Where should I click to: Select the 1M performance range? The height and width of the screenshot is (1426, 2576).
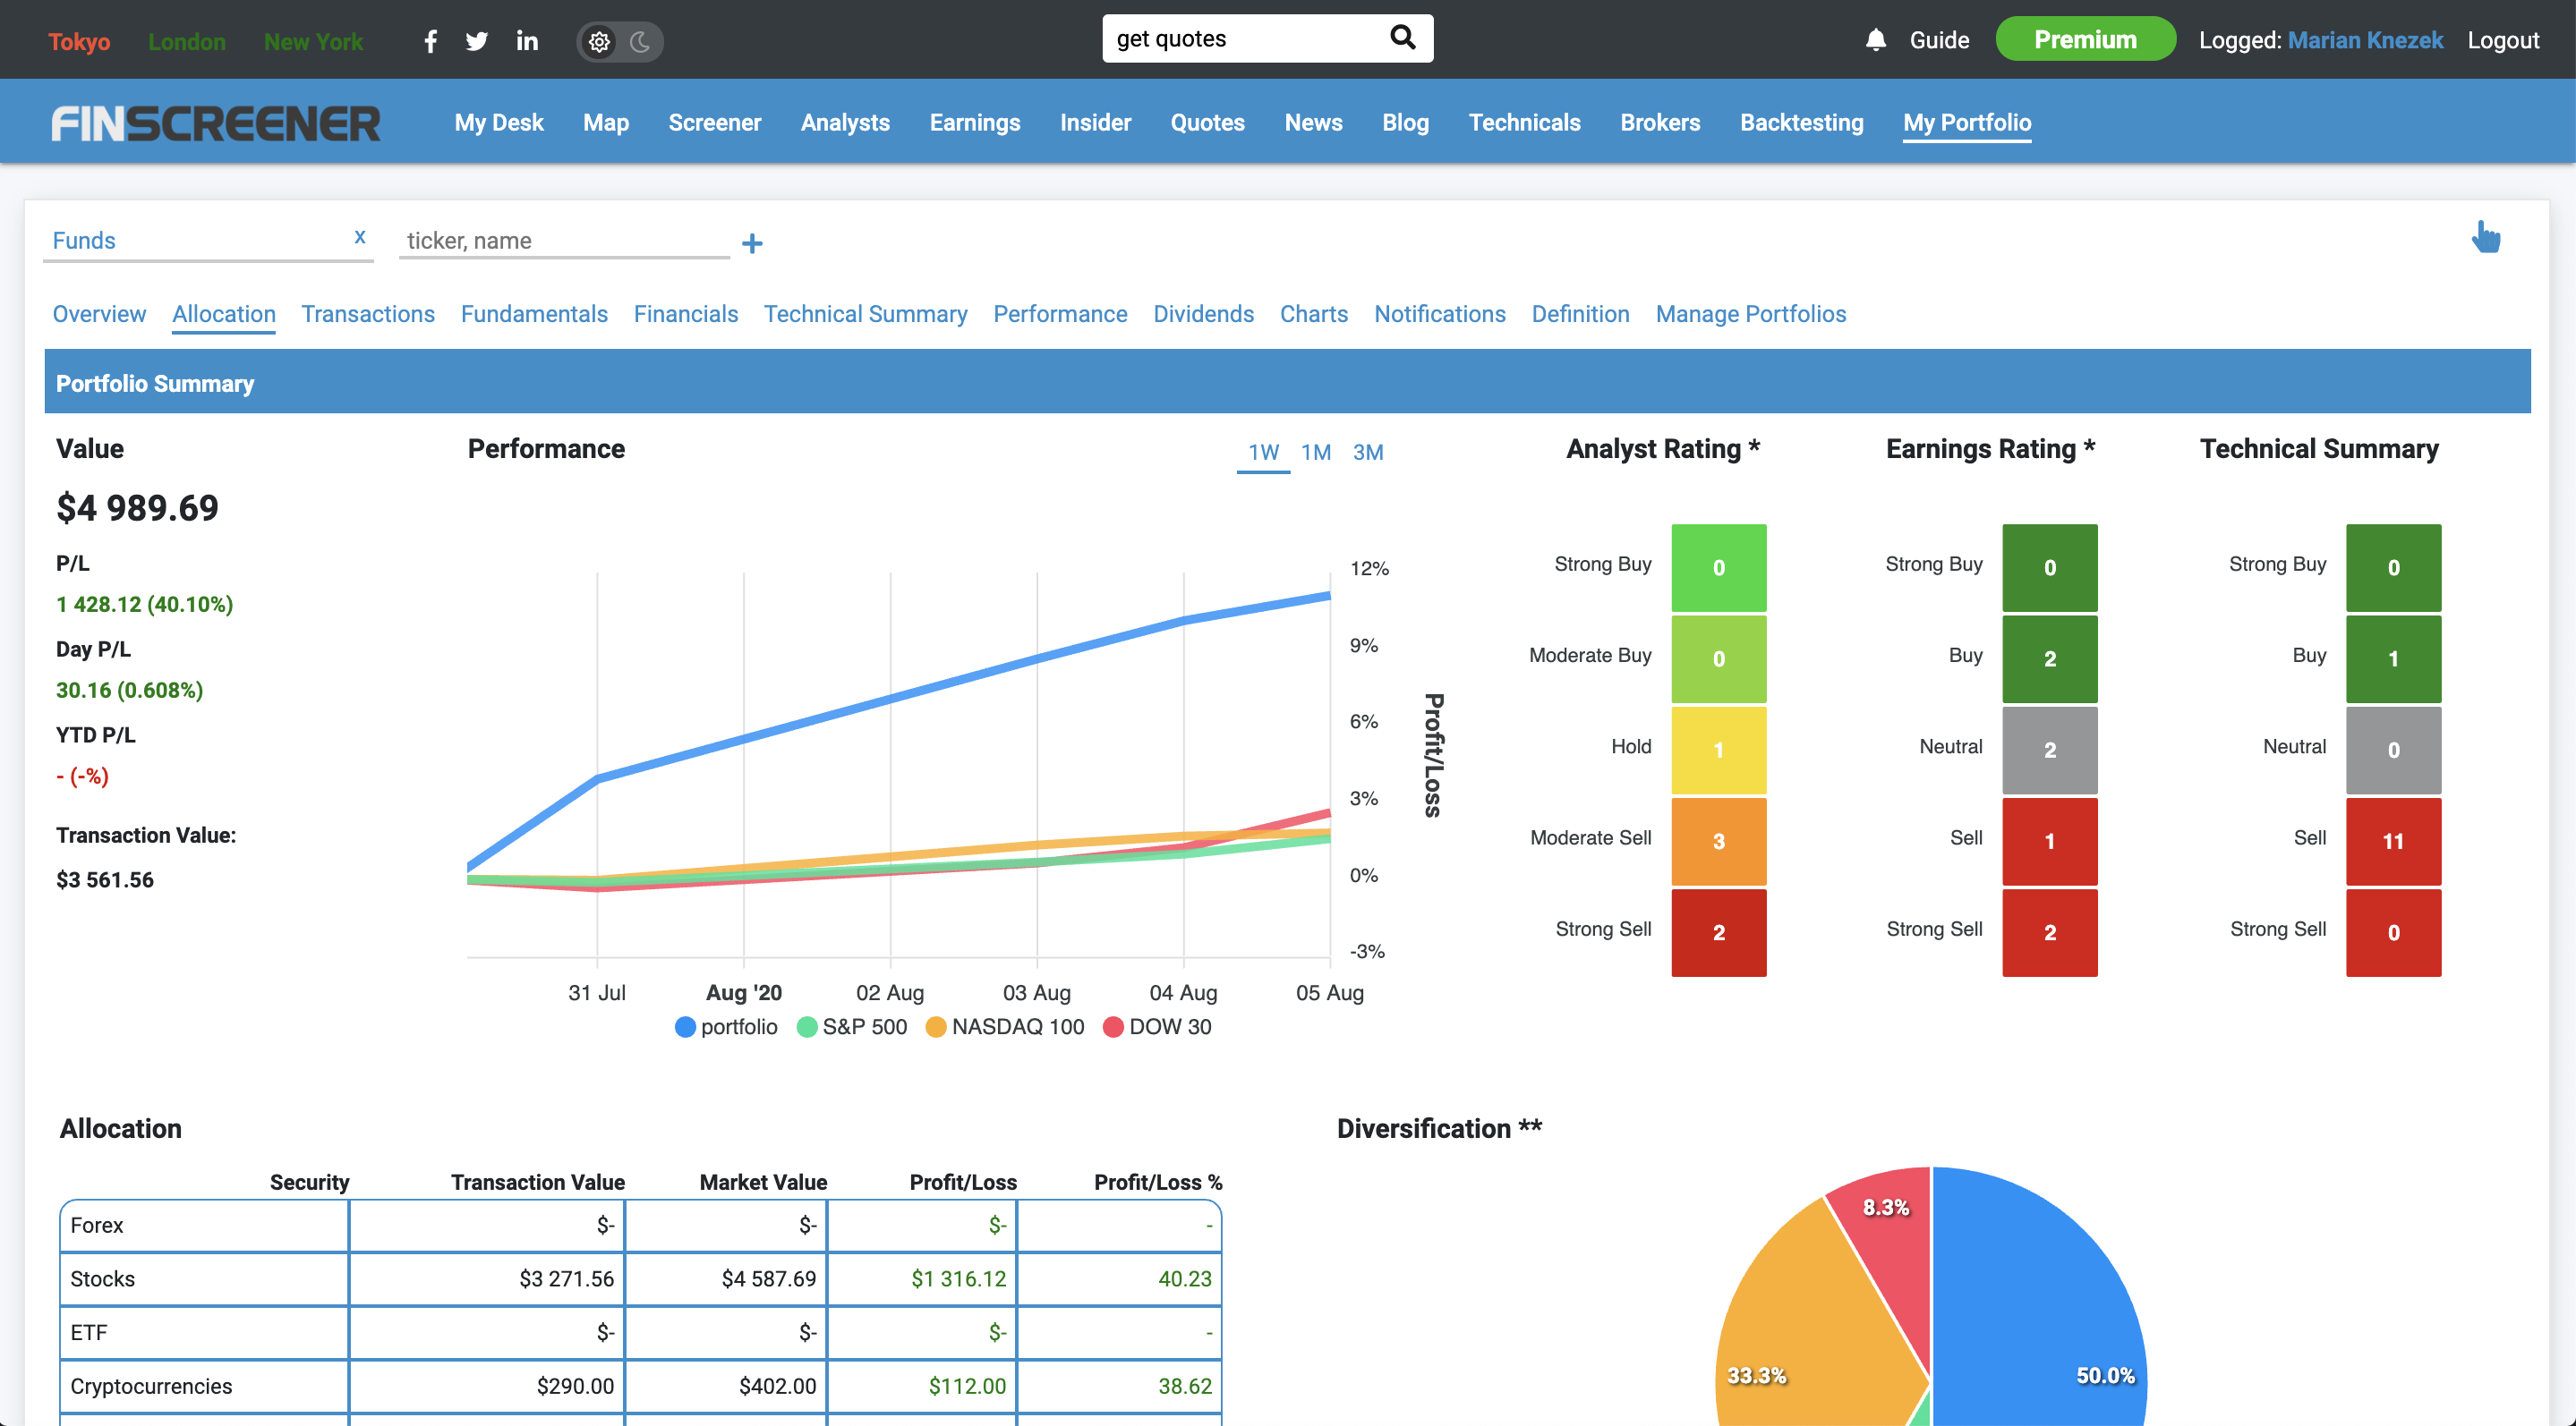click(1315, 452)
